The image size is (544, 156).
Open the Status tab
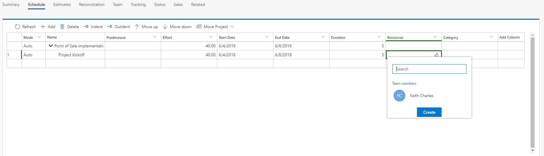click(x=160, y=4)
